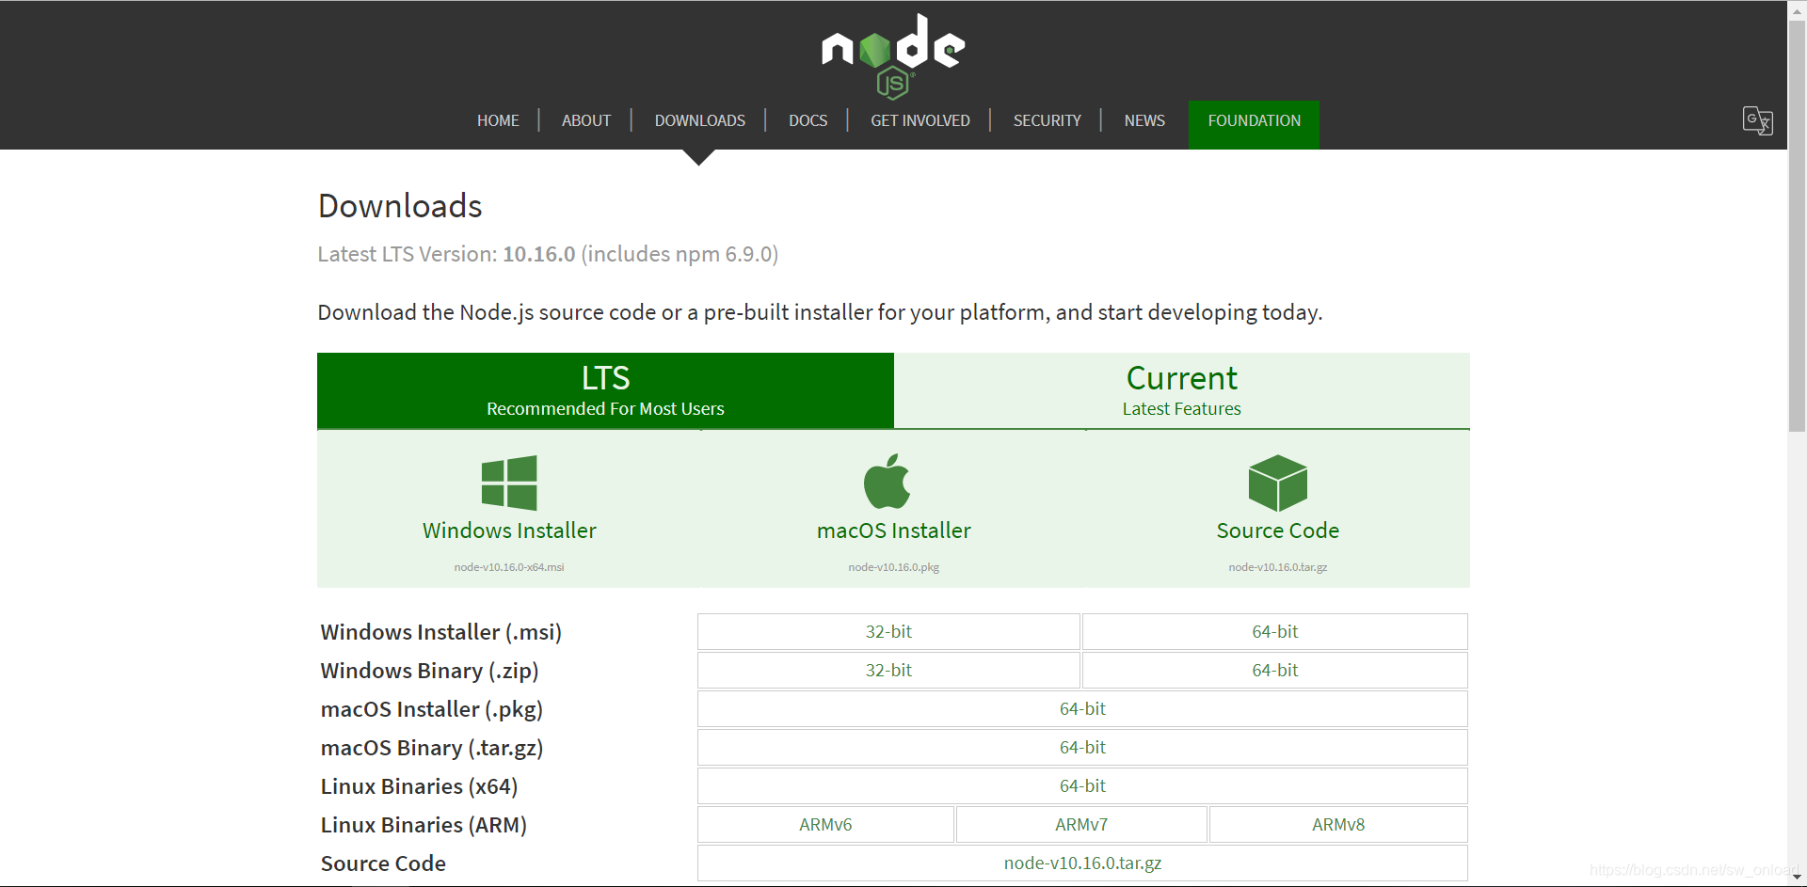The height and width of the screenshot is (887, 1807).
Task: Open the ABOUT page
Action: tap(586, 120)
